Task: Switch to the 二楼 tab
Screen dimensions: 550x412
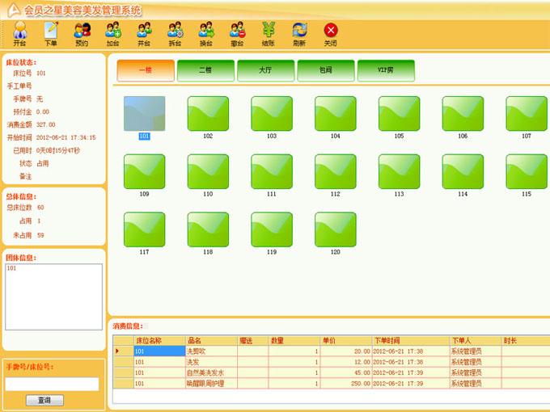Action: (206, 70)
